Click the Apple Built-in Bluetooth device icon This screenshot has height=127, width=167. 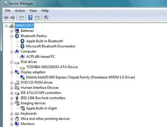click(x=22, y=41)
